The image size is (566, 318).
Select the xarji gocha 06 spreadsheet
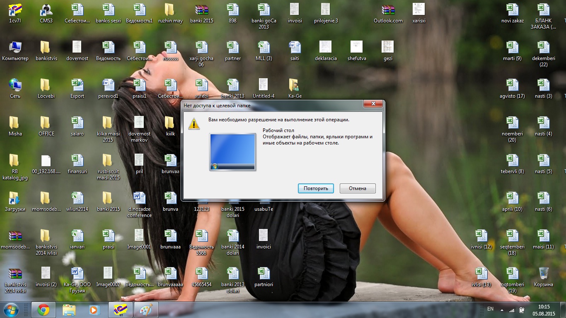201,54
